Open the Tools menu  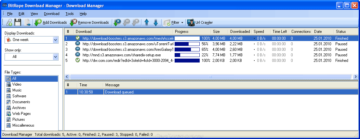point(70,14)
